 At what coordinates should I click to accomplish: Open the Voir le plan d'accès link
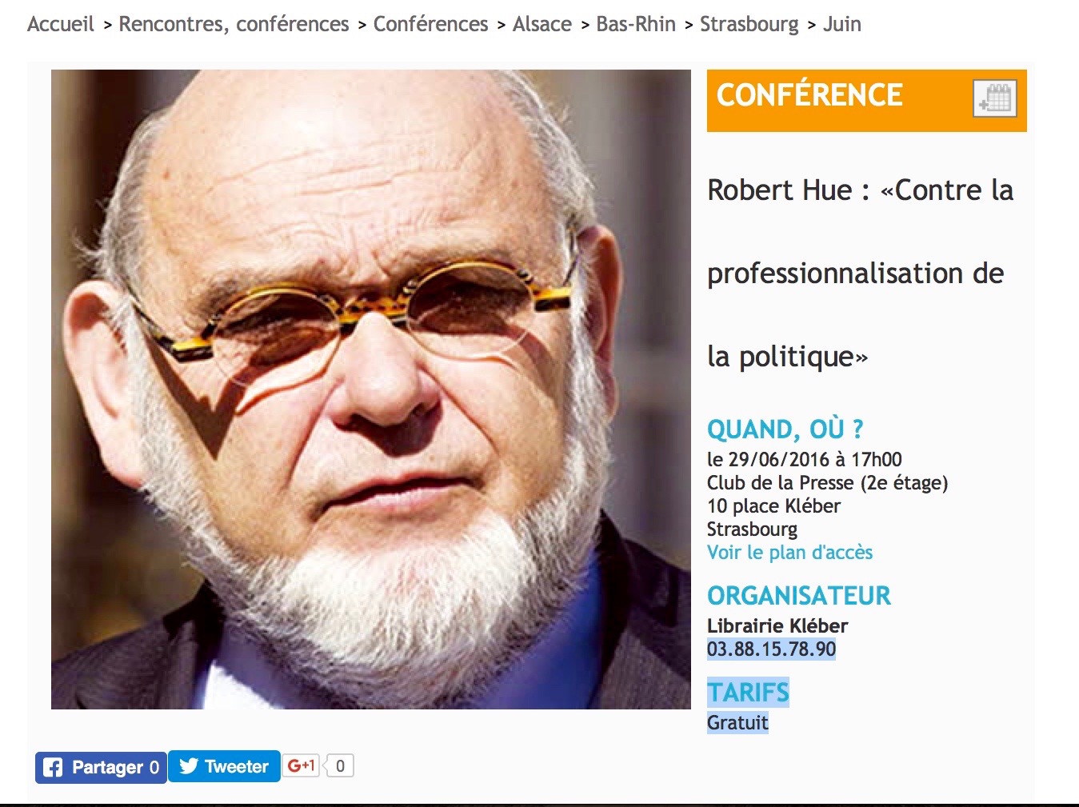[x=789, y=553]
